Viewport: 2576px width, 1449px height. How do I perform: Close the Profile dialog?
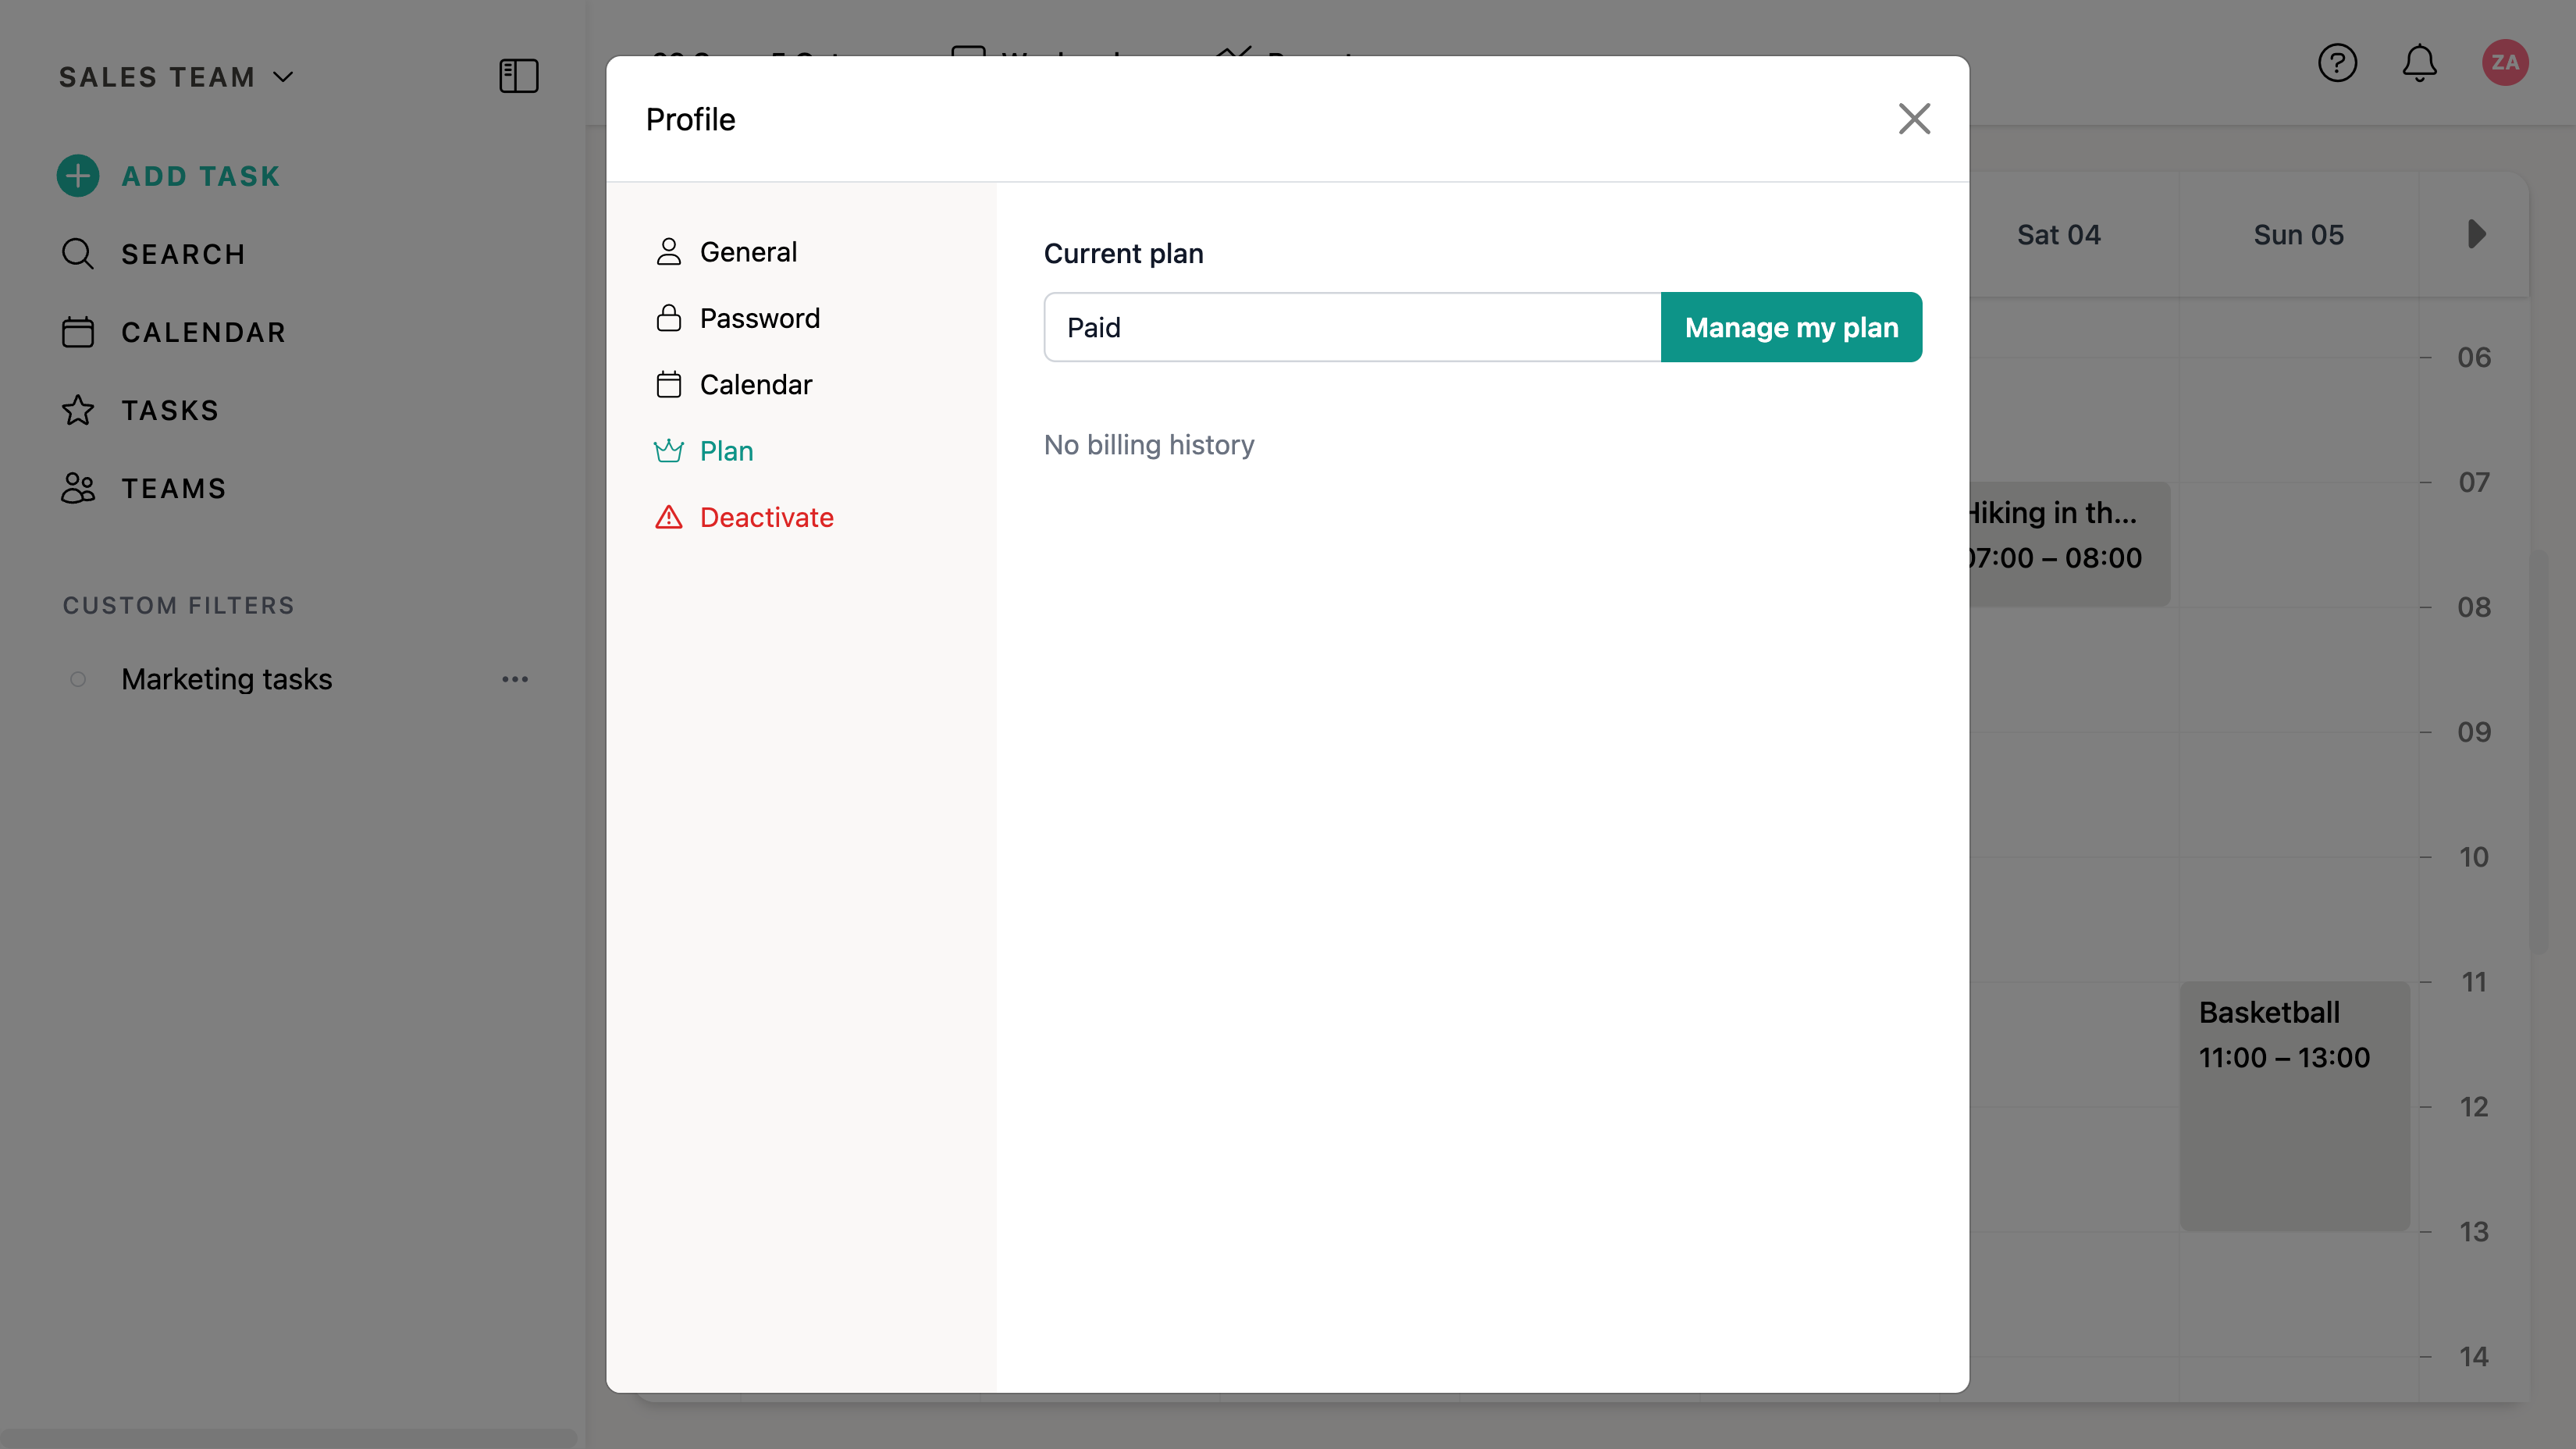1914,119
